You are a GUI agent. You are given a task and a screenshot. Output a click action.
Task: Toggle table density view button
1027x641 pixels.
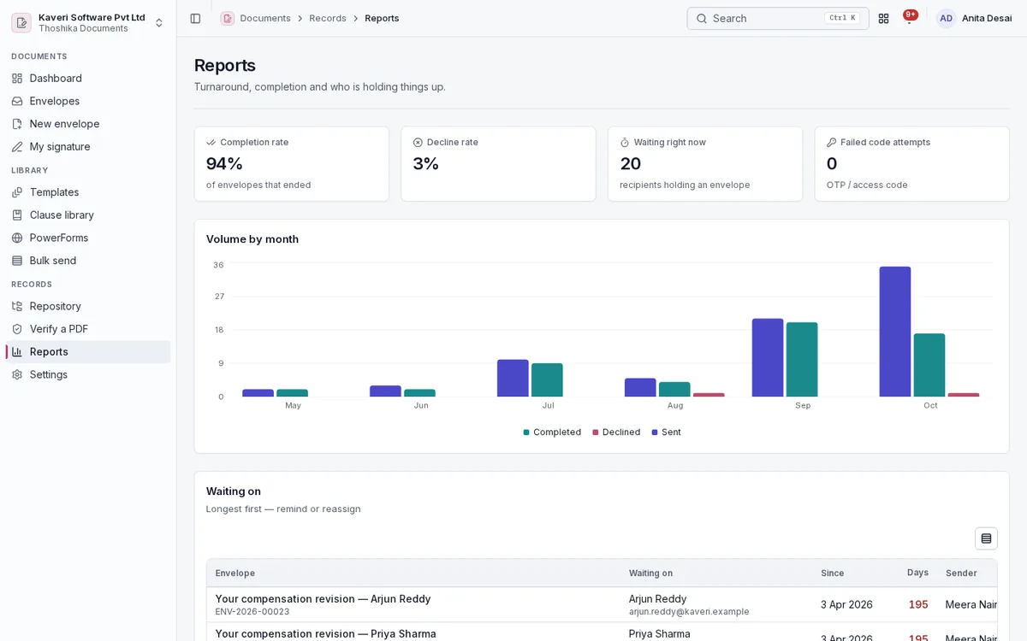point(986,538)
